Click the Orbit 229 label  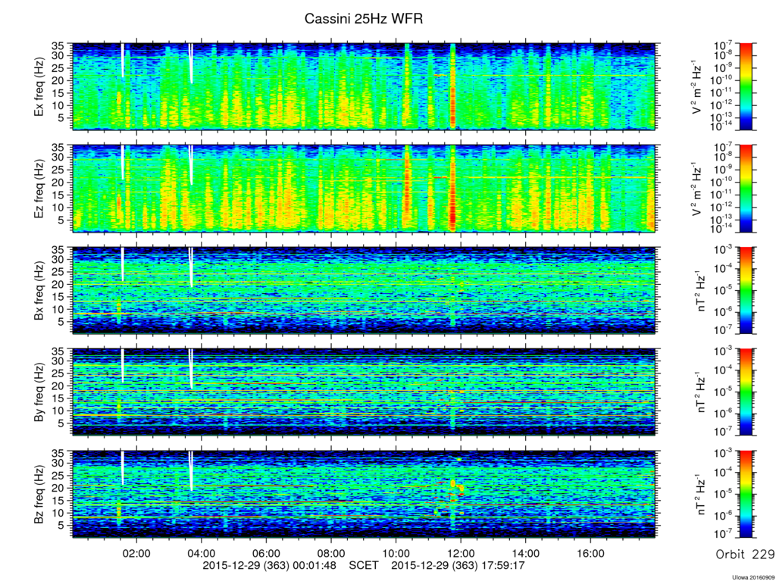(746, 554)
